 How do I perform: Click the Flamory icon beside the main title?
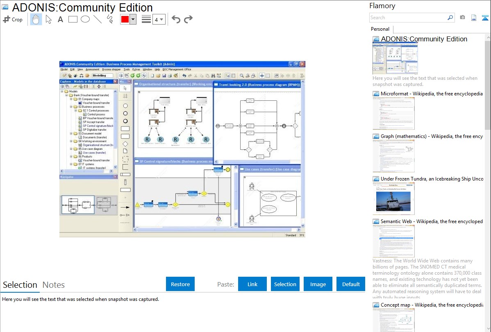click(x=5, y=7)
